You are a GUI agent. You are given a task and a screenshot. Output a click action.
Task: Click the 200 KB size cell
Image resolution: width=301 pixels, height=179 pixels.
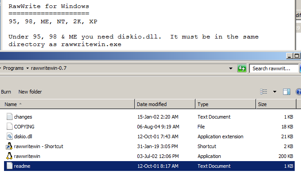point(286,156)
